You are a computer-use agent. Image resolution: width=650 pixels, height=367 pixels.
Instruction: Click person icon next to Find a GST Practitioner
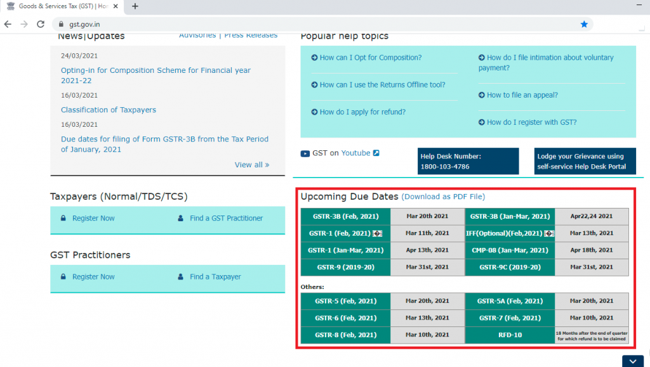180,218
